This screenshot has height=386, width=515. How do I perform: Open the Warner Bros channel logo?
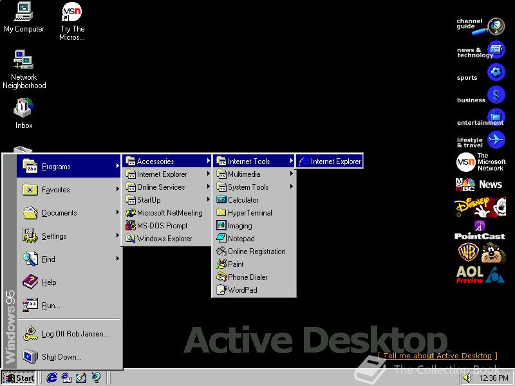click(x=482, y=252)
